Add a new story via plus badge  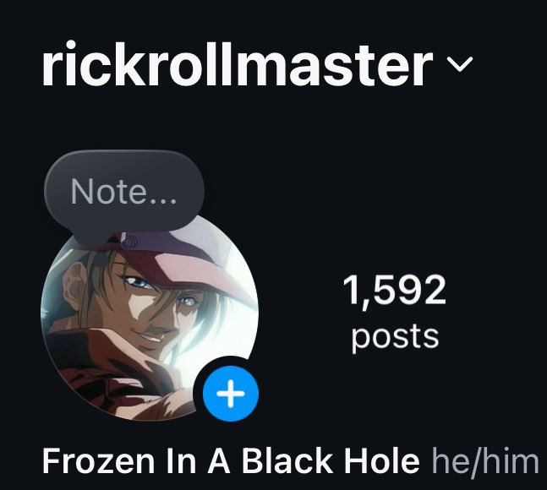point(231,394)
